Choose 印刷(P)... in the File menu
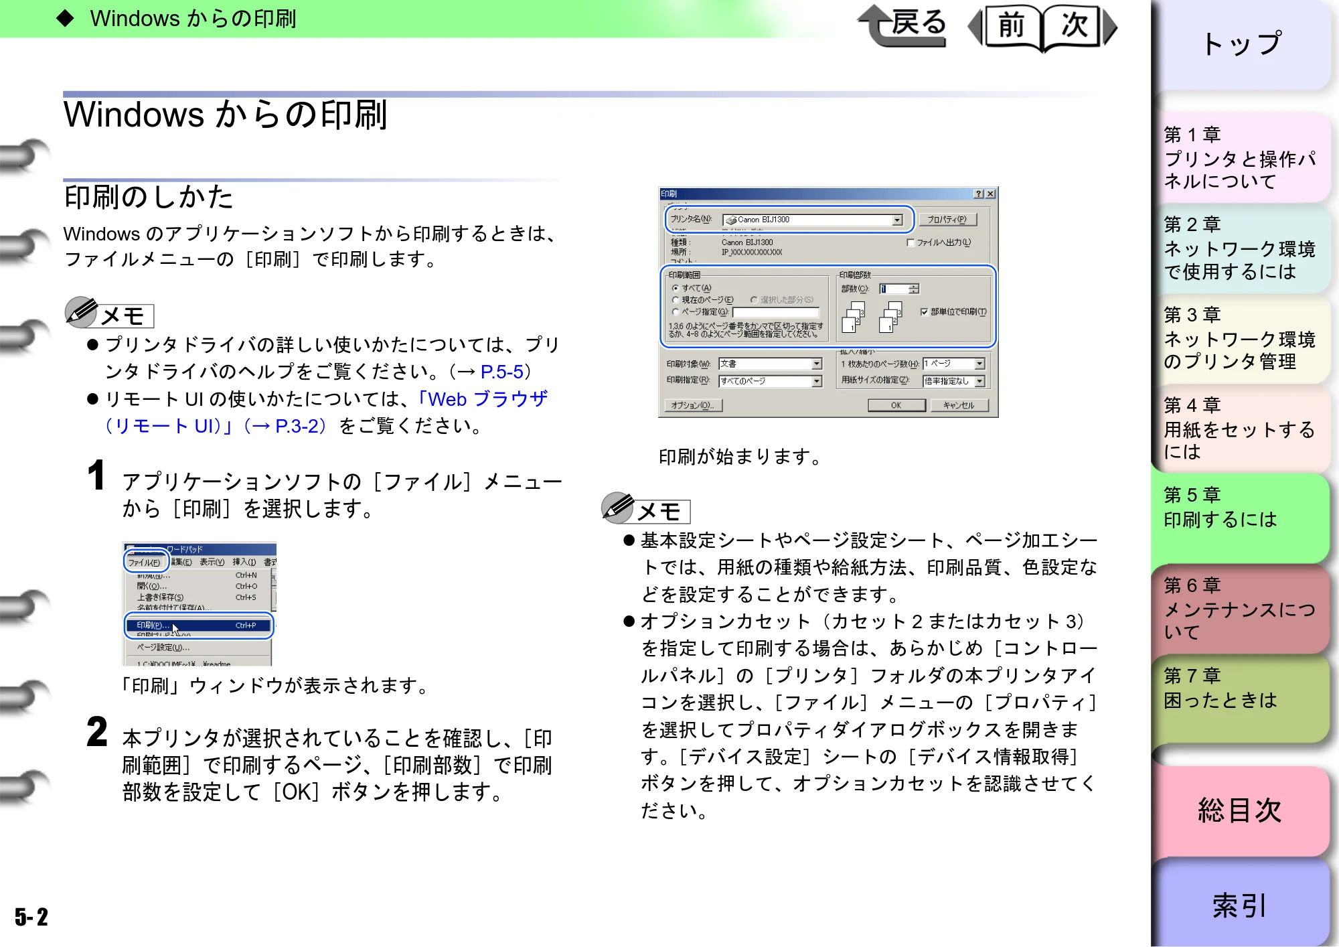Screen dimensions: 1339x947 (198, 626)
